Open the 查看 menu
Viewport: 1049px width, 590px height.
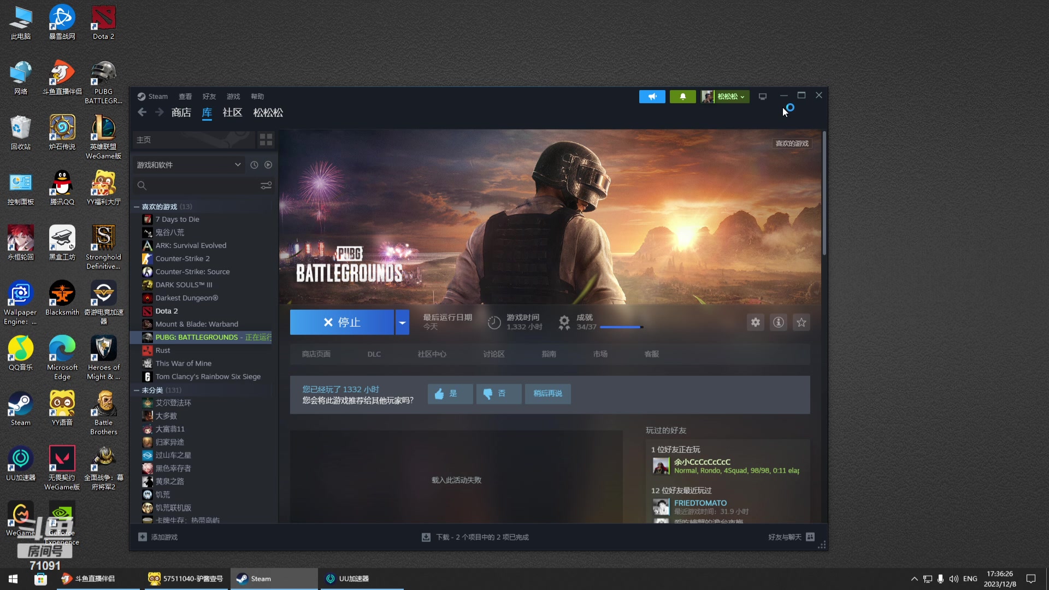[x=185, y=97]
